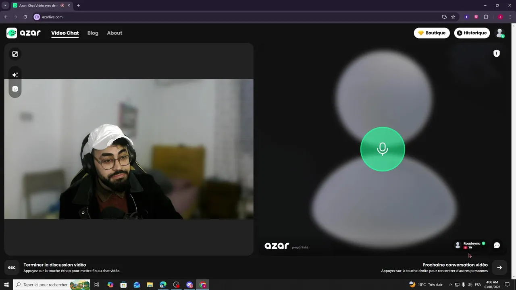This screenshot has height=290, width=516.
Task: Open the Chrome profile 'a' avatar
Action: point(500,17)
